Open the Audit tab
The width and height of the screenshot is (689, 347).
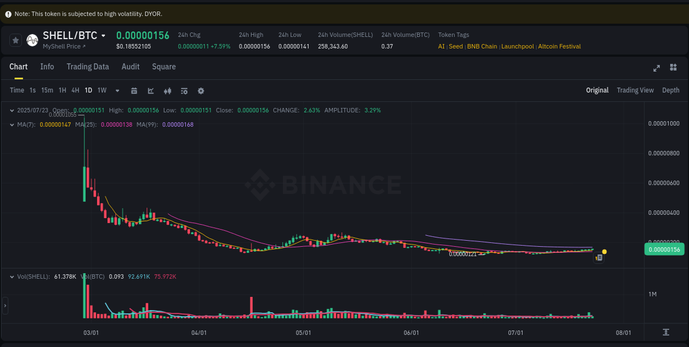[x=130, y=67]
